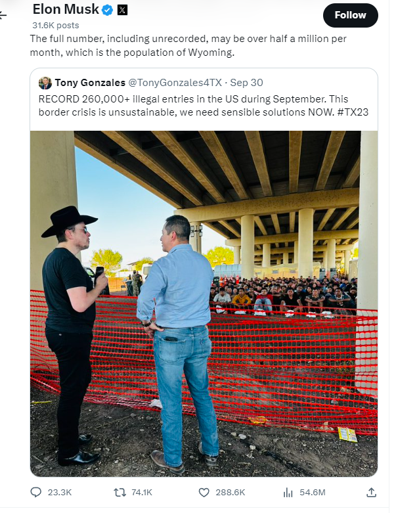Click the repost arrows icon
Image resolution: width=396 pixels, height=513 pixels.
pos(120,492)
